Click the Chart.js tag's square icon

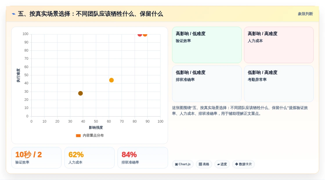click(176, 164)
